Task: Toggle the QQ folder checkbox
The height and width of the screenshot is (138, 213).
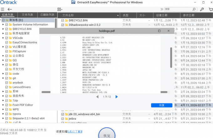Action: [x=7, y=60]
